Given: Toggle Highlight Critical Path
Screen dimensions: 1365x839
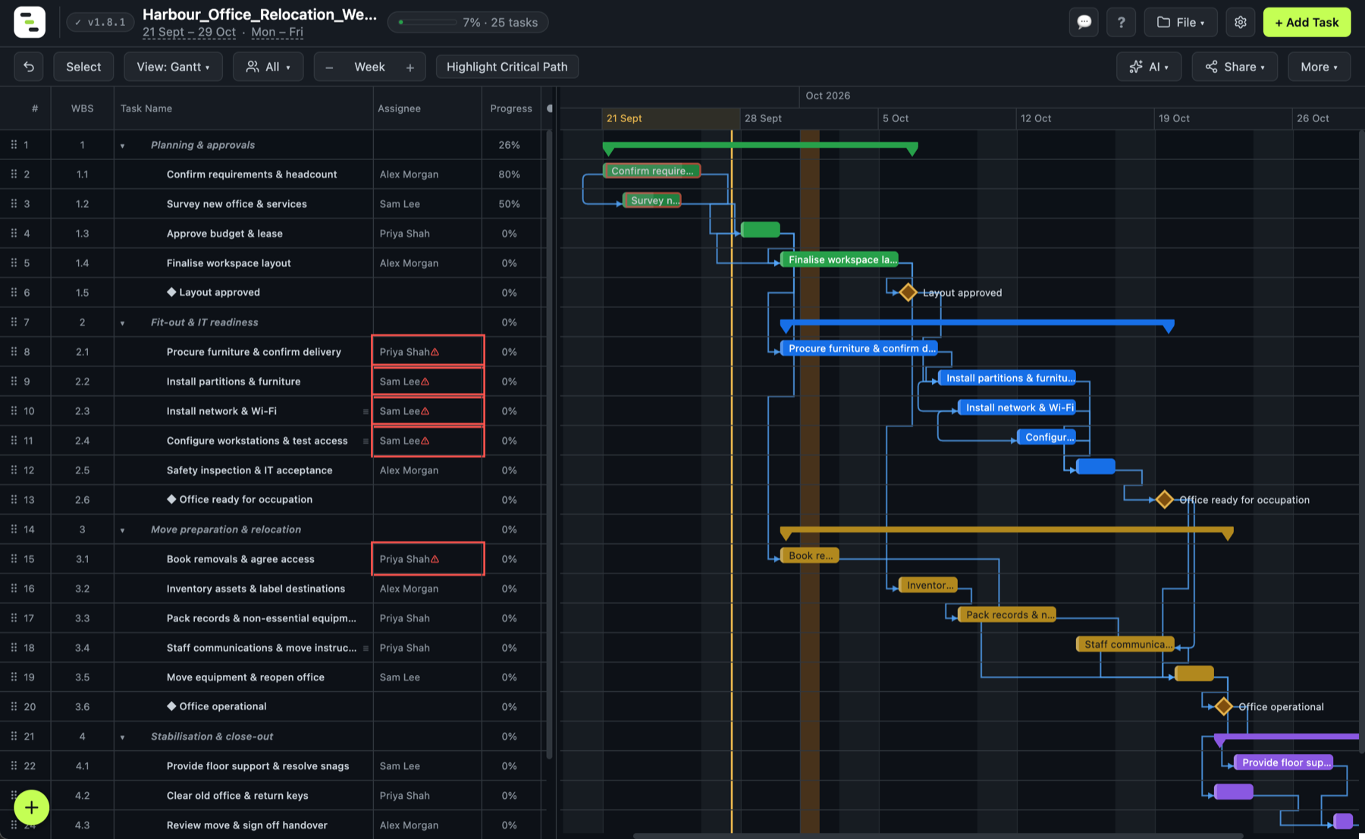Looking at the screenshot, I should pos(507,67).
